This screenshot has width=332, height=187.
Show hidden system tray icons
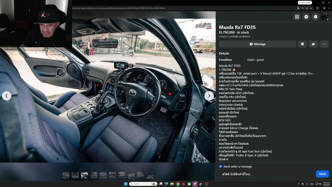point(298,184)
